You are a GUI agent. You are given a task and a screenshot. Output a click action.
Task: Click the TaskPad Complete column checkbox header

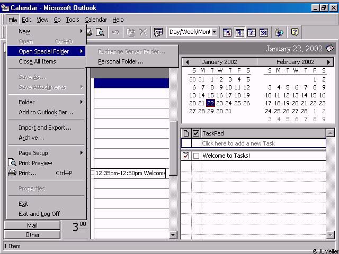tap(196, 133)
